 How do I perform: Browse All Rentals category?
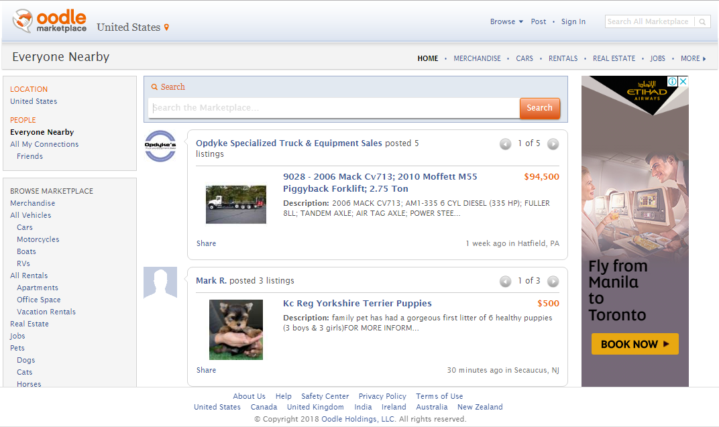click(29, 276)
